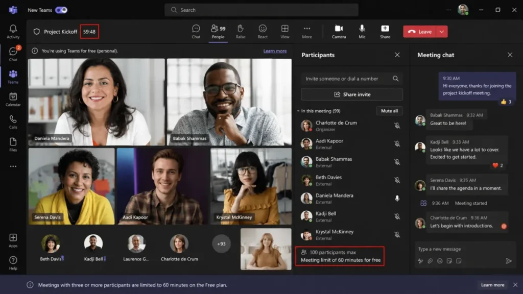Open the Activity bell in sidebar
The image size is (523, 294).
click(x=13, y=32)
